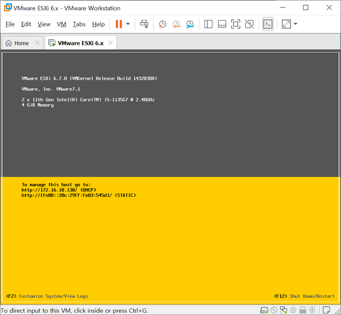
Task: Click the 4 GiB Memory line
Action: click(x=37, y=105)
